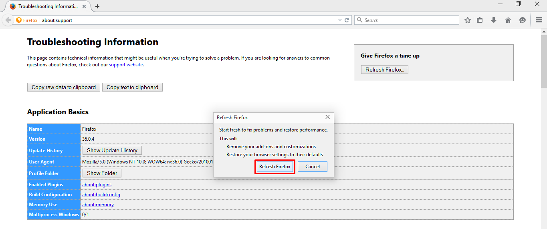
Task: Open the Downloads arrow icon
Action: [494, 20]
